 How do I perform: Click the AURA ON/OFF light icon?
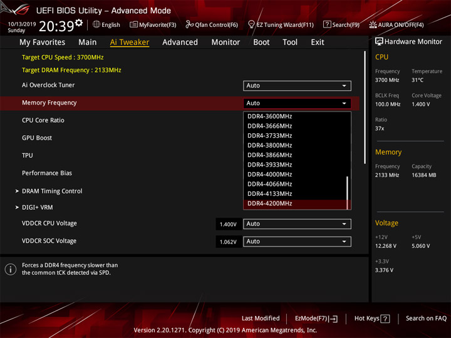(x=373, y=24)
